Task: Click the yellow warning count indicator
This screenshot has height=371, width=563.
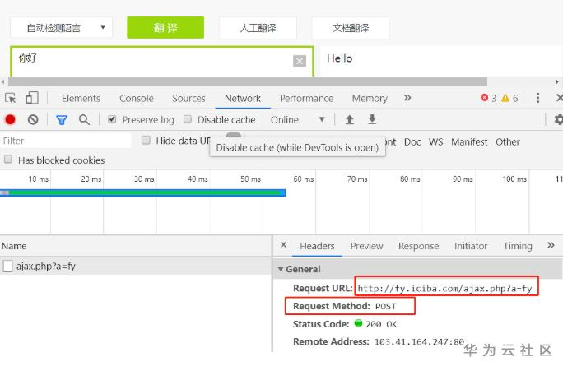Action: pyautogui.click(x=509, y=98)
